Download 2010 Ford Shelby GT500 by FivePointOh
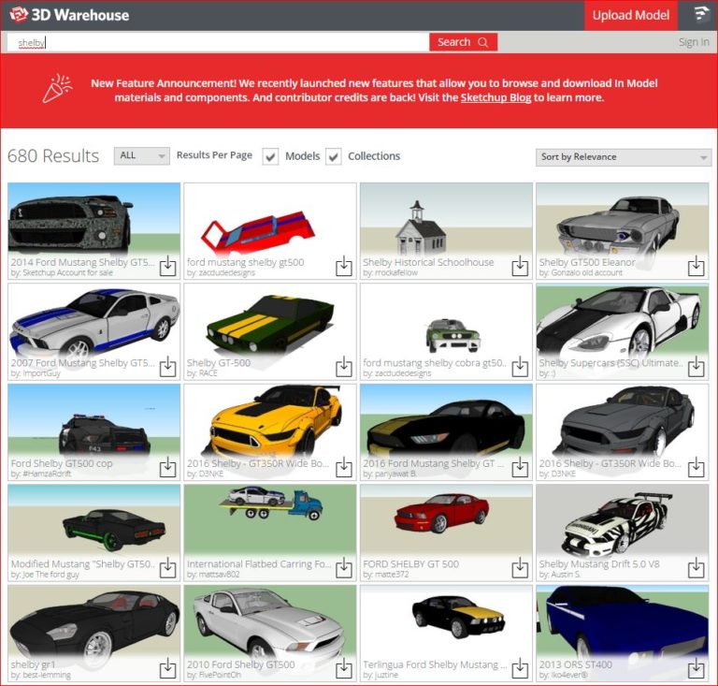Image resolution: width=718 pixels, height=686 pixels. (x=344, y=668)
